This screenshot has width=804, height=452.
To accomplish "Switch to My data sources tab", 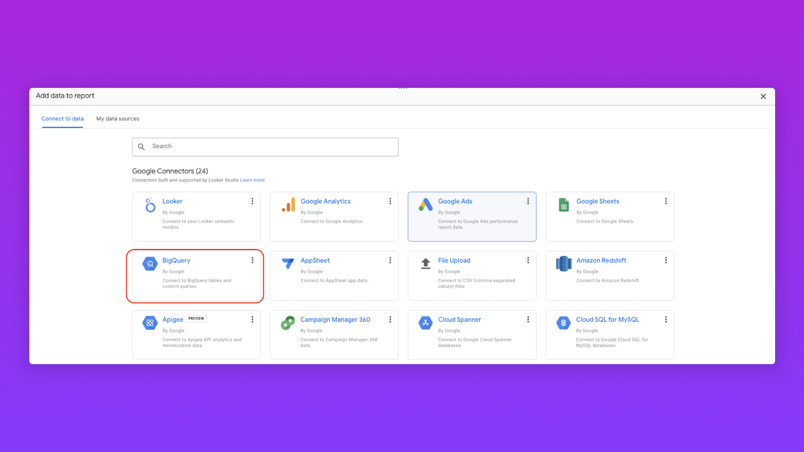I will click(x=118, y=119).
